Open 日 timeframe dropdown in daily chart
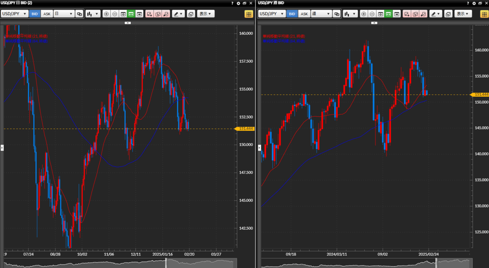The width and height of the screenshot is (489, 268). point(64,14)
